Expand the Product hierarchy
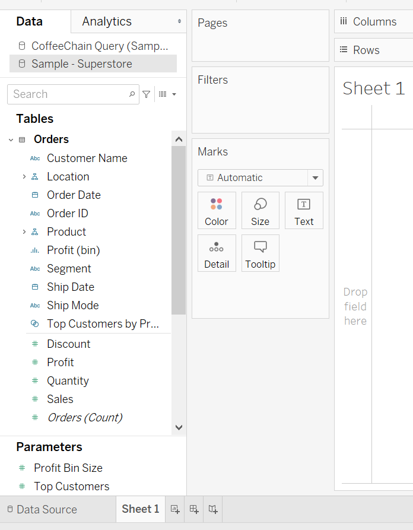 [x=24, y=232]
